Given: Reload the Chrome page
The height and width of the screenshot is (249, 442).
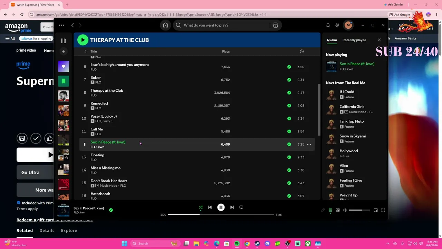Looking at the screenshot, I should [x=22, y=15].
